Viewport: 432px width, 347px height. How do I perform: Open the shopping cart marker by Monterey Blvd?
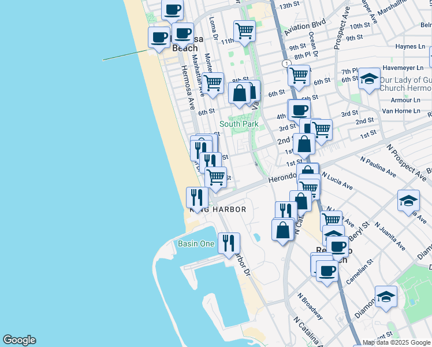point(213,83)
